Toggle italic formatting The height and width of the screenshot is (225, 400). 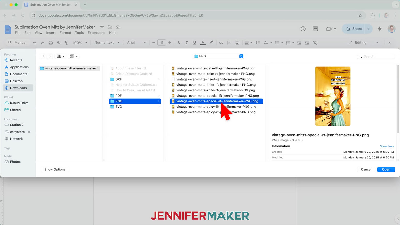click(186, 43)
